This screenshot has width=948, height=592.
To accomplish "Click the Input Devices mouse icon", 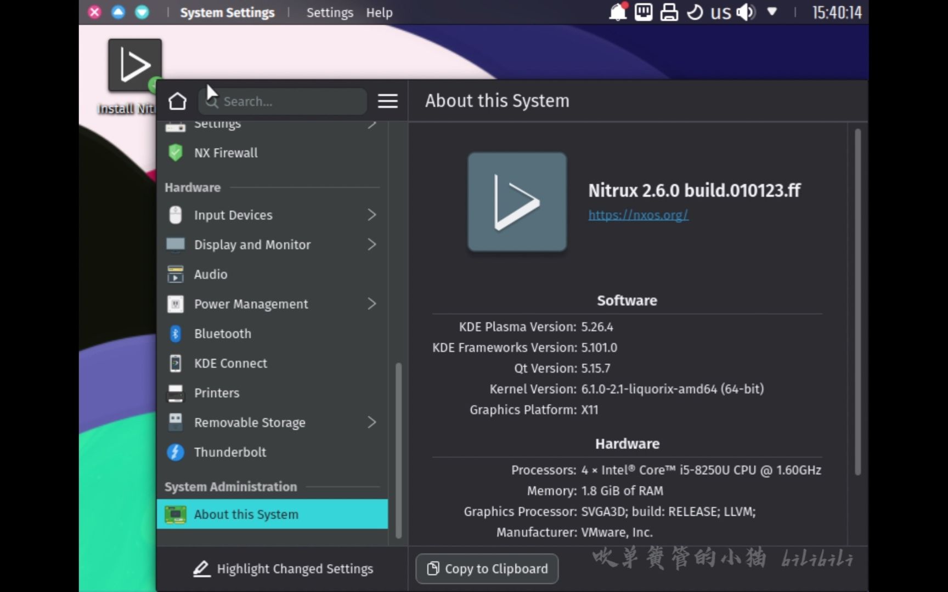I will coord(176,215).
